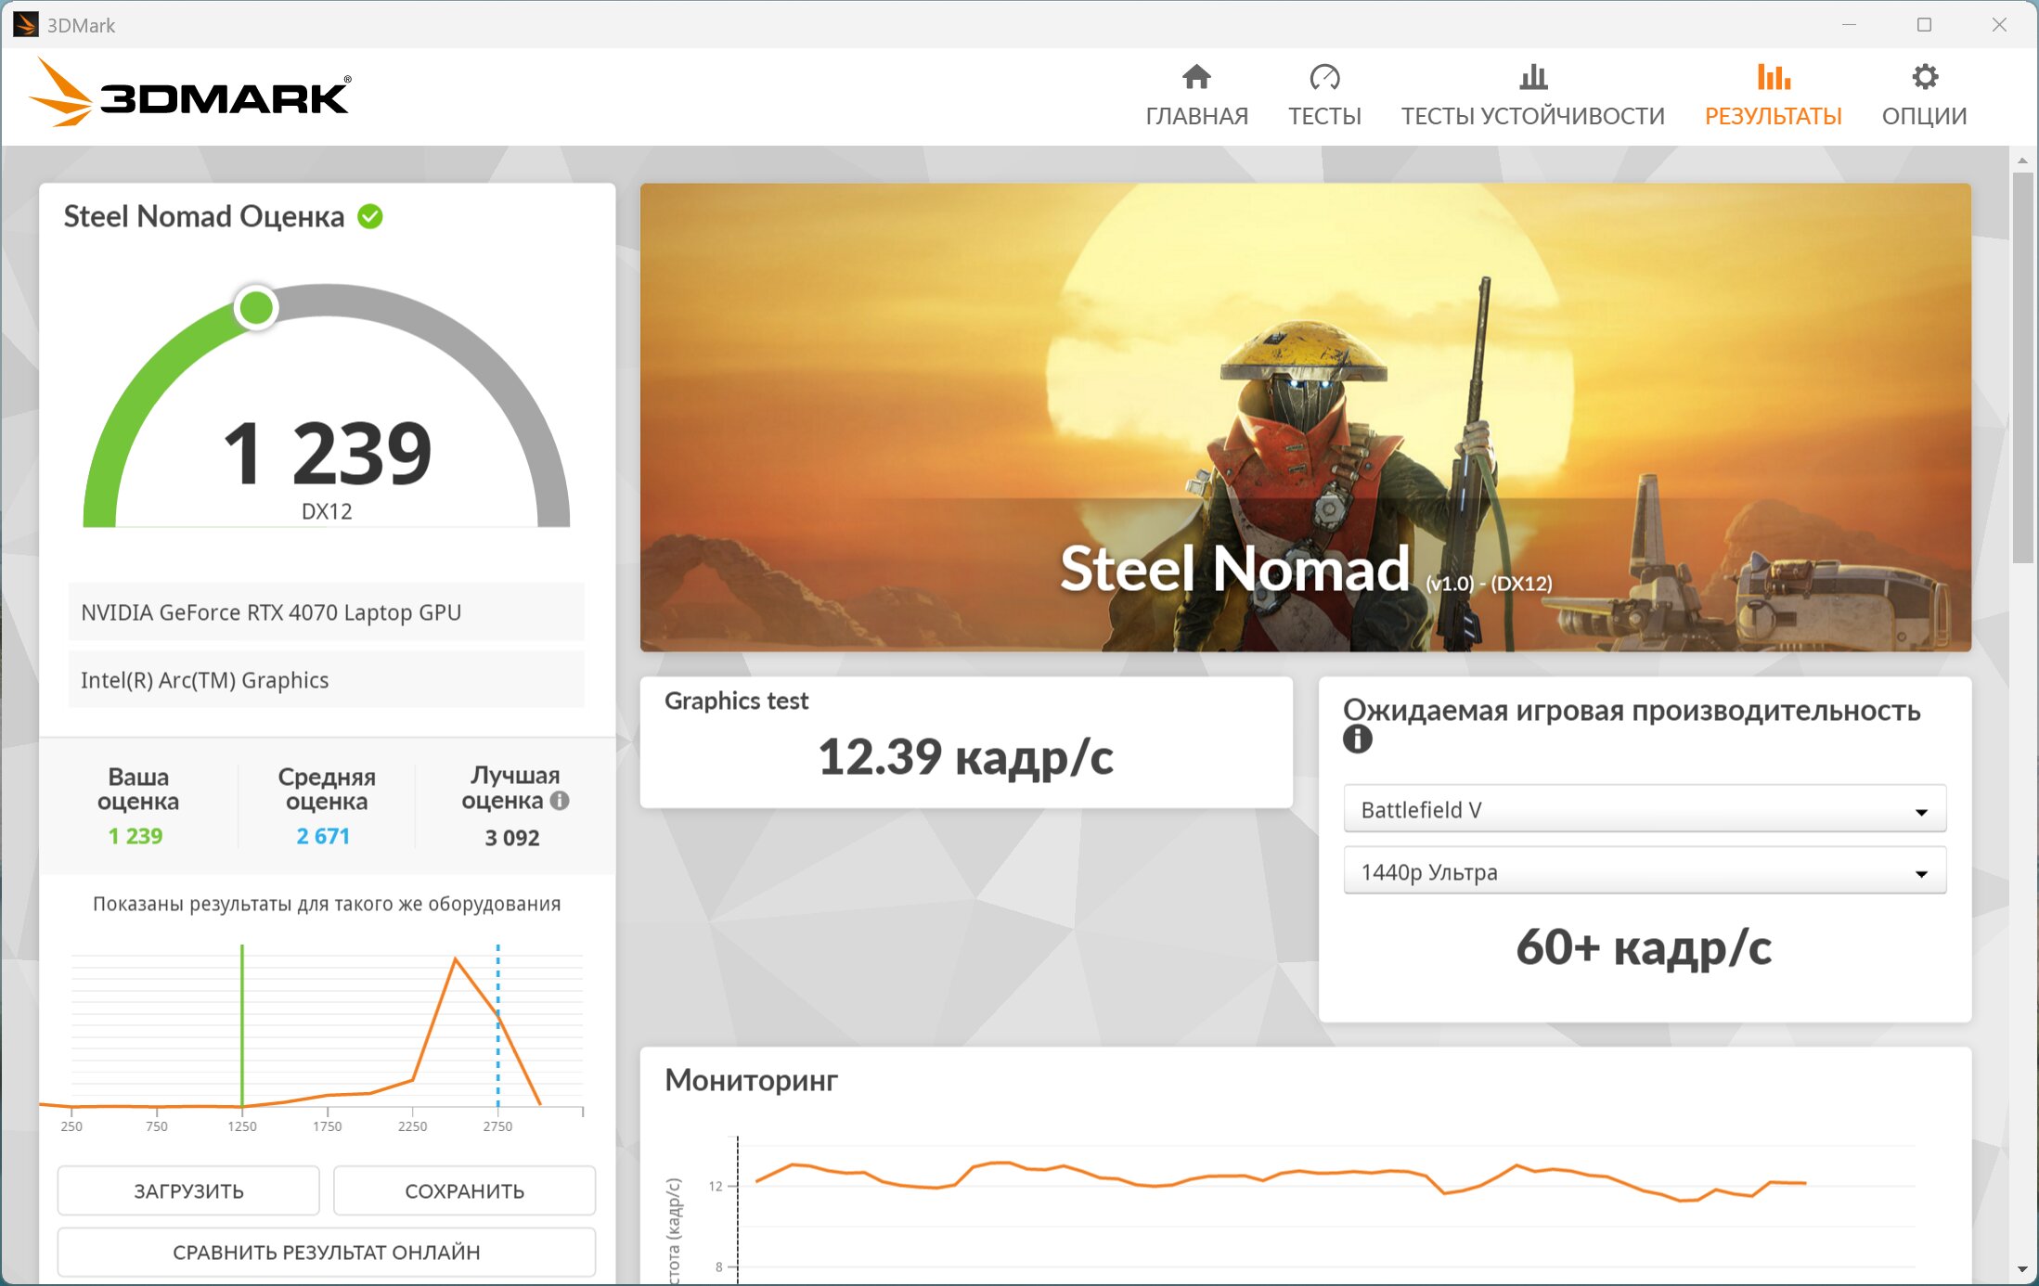The width and height of the screenshot is (2039, 1286).
Task: Click the orange РЕЗУЛЬТАТЫ chart icon
Action: [1774, 76]
